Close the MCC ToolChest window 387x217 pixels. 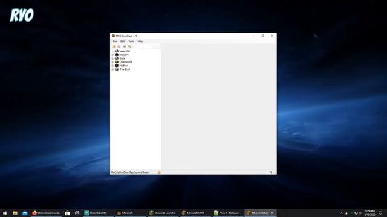tap(272, 36)
